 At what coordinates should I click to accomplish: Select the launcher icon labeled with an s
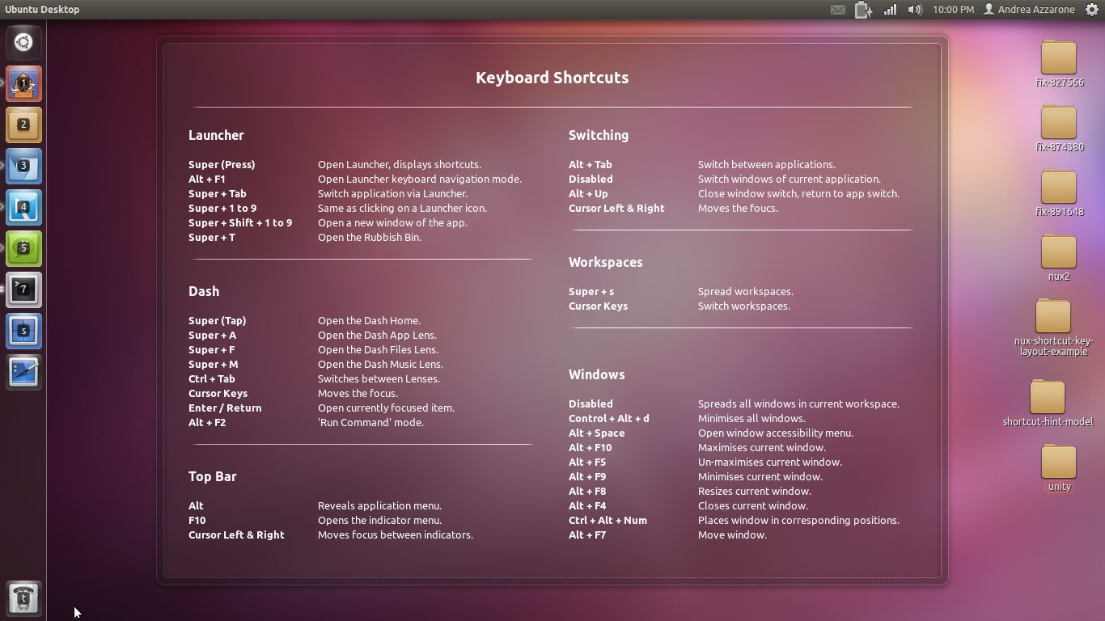pos(23,331)
